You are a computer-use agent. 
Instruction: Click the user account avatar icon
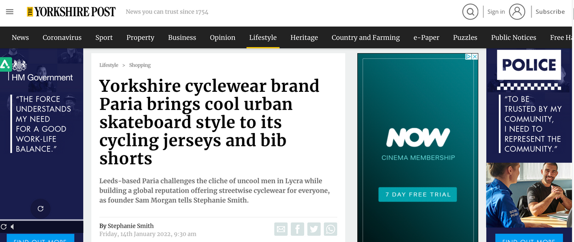(517, 12)
